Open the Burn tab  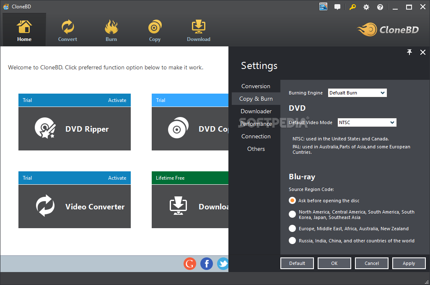[x=111, y=30]
